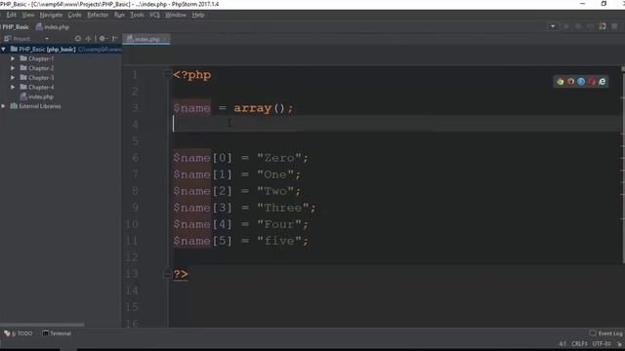Click the Listen for debug connections icon
The image size is (625, 351).
603,26
